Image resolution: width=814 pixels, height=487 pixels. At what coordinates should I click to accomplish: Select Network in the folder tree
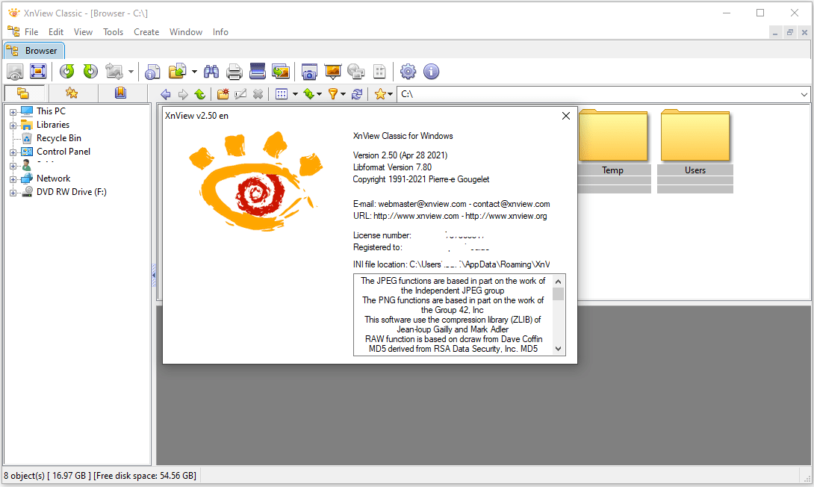tap(53, 178)
